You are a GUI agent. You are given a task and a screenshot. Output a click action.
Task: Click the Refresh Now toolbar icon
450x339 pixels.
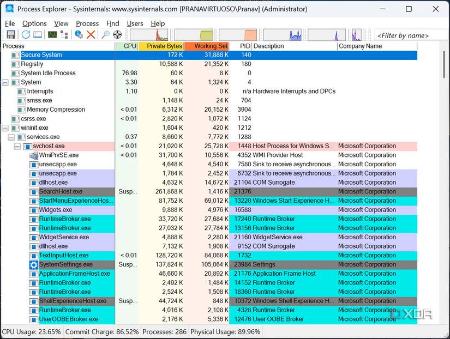(26, 35)
